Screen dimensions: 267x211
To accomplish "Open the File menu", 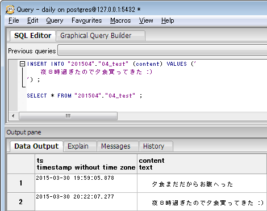I will [14, 20].
